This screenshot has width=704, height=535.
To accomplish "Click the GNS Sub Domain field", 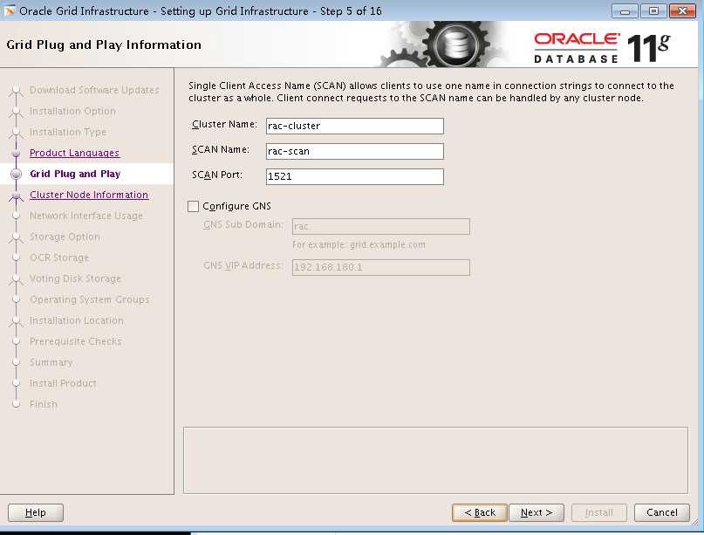I will (x=380, y=226).
